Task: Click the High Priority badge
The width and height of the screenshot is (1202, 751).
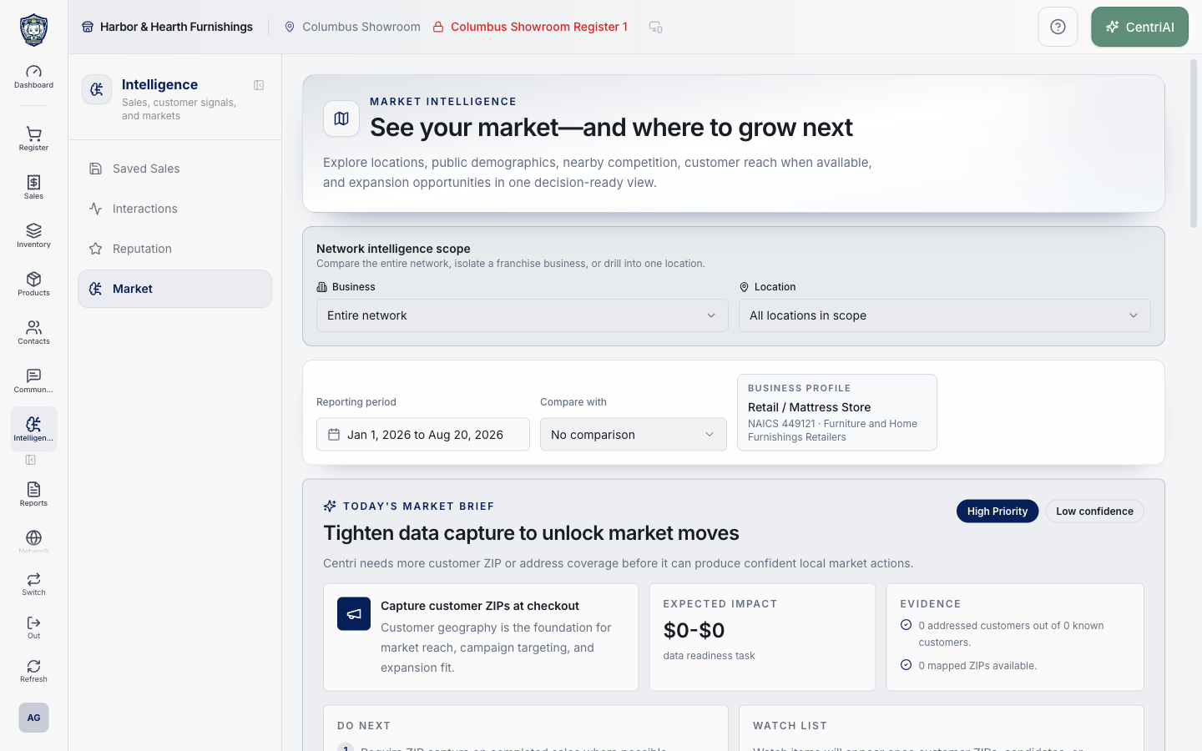Action: (x=997, y=512)
